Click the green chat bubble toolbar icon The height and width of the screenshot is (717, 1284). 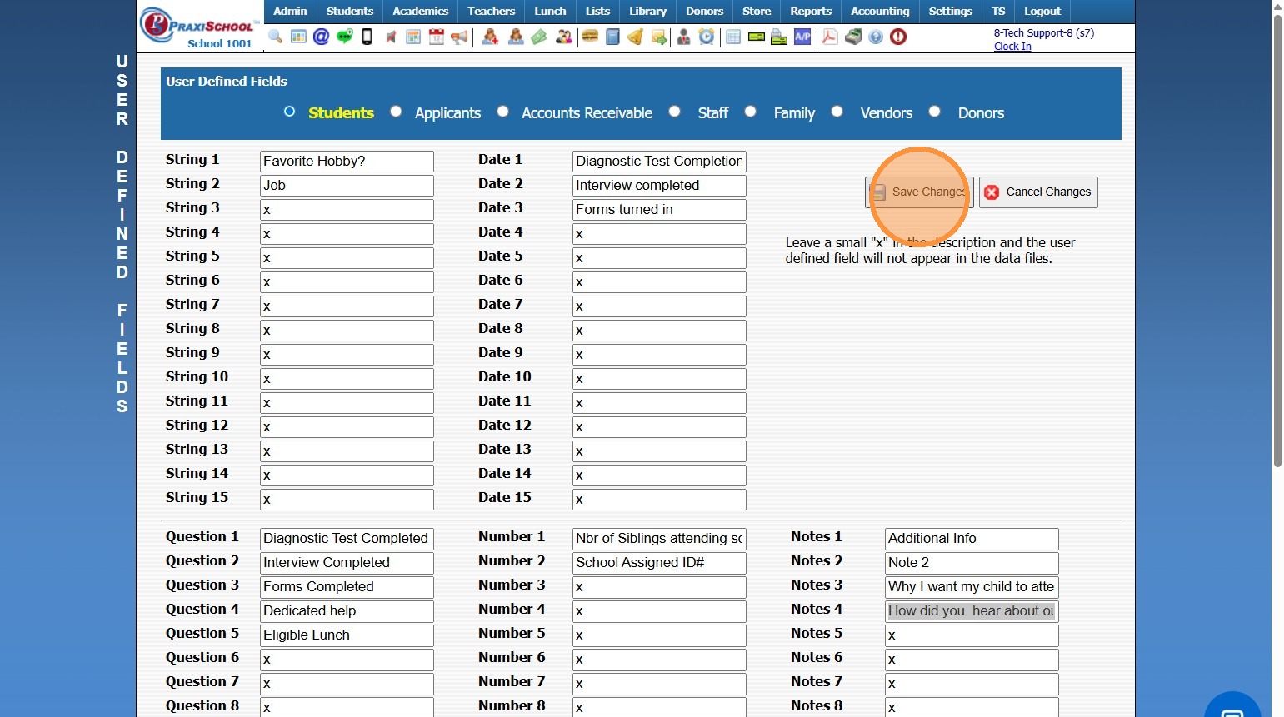344,37
